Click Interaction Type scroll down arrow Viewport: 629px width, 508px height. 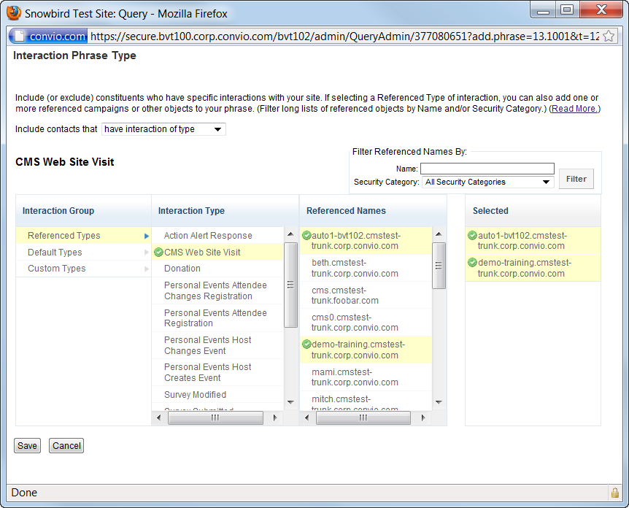click(x=290, y=402)
